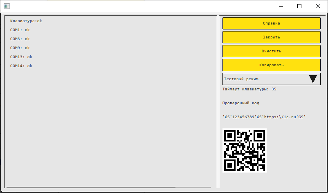328x193 pixels.
Task: Click the Проверочный код label
Action: click(x=241, y=103)
